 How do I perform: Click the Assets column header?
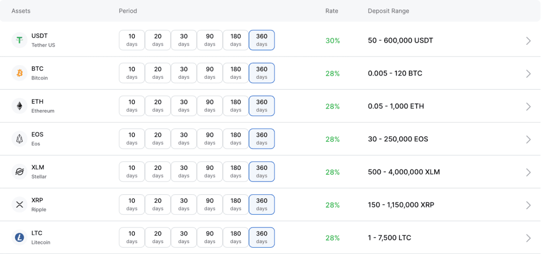[x=21, y=11]
